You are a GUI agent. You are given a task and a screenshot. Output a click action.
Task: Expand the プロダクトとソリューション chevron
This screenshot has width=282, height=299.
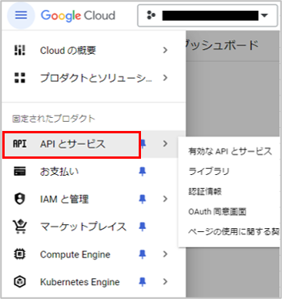[165, 78]
